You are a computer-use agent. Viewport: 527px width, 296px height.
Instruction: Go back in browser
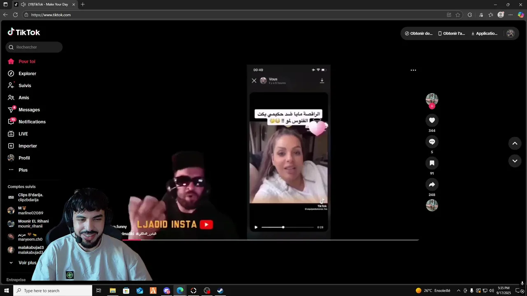click(x=5, y=15)
